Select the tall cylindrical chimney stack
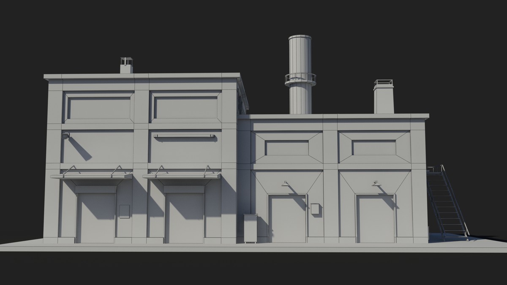 pyautogui.click(x=299, y=72)
